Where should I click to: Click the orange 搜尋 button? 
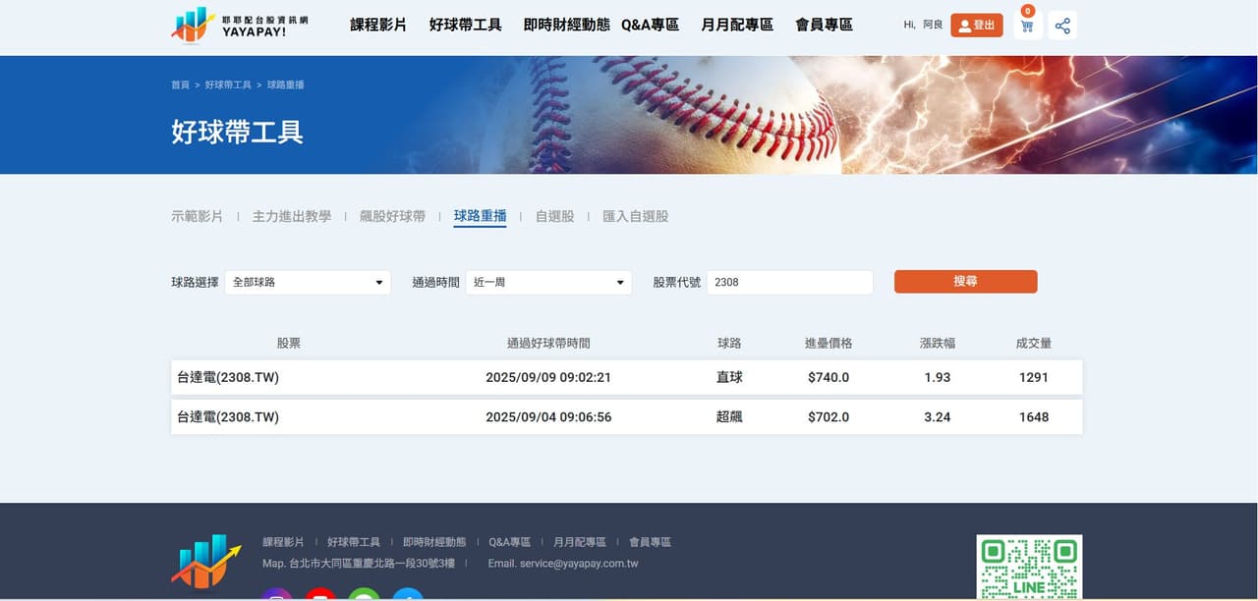965,282
